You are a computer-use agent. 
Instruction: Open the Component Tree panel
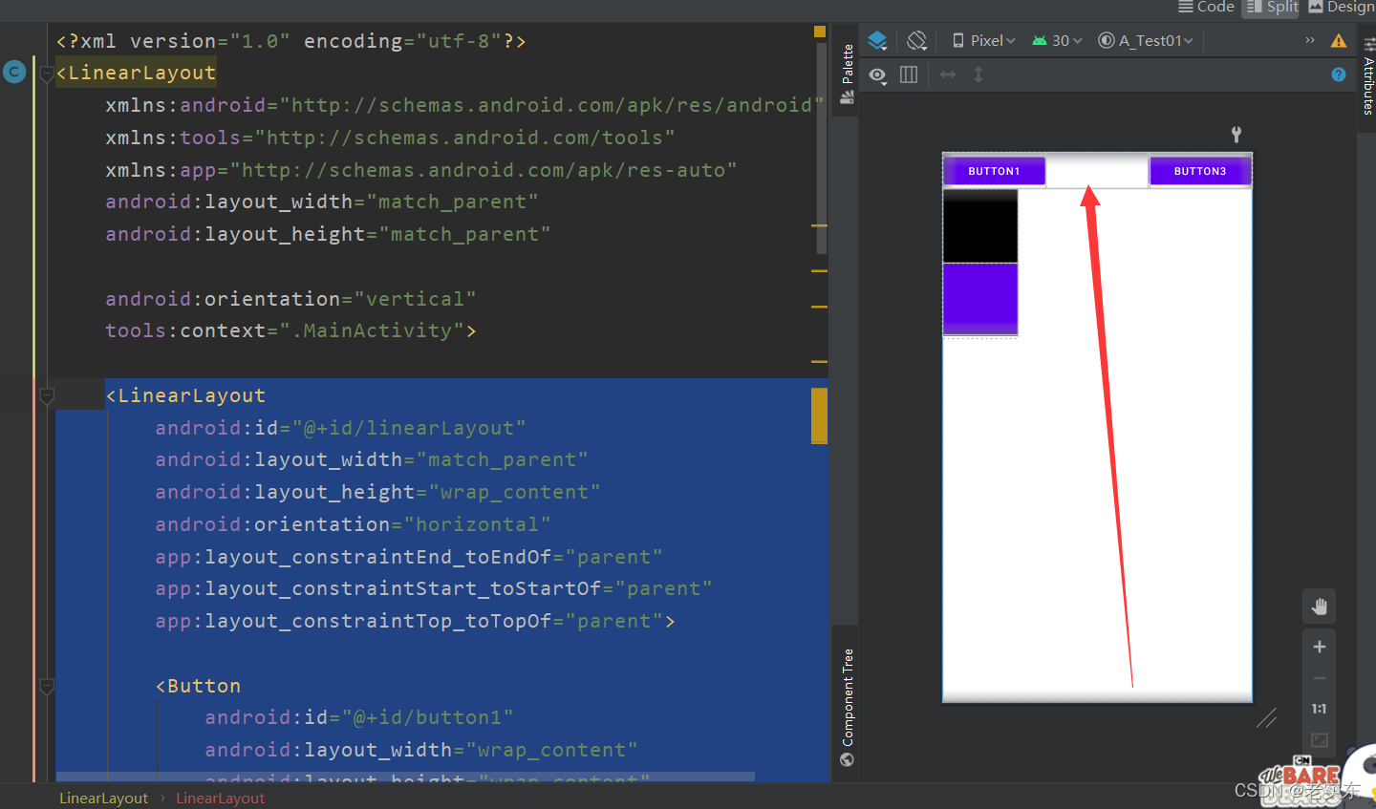[x=847, y=708]
